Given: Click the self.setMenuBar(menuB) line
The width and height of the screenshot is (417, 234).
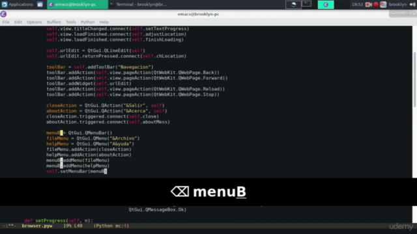Looking at the screenshot, I should pos(77,171).
